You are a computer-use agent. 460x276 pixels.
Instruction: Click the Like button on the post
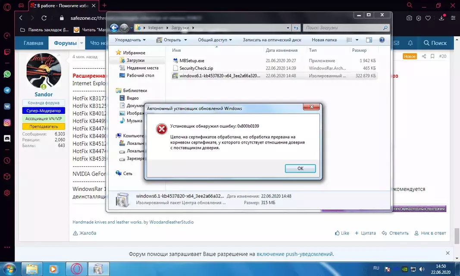[x=342, y=233]
